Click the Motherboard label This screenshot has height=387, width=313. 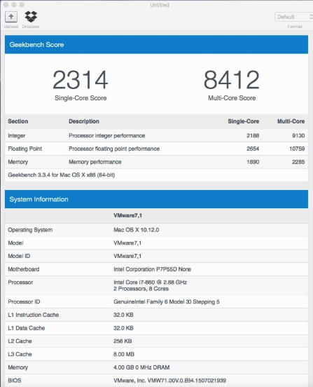click(24, 269)
